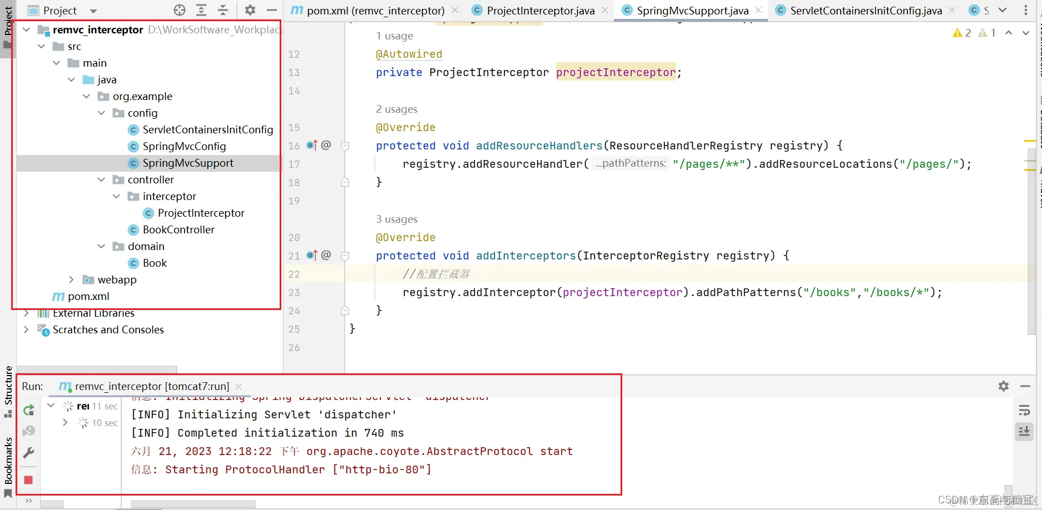Fold addInterceptors method at line 21
The image size is (1042, 510).
click(345, 256)
